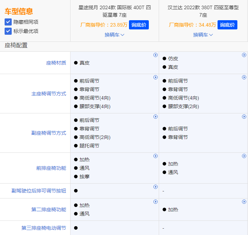Open the 星途揽月 2024款 国际版 model title
This screenshot has width=248, height=235.
point(114,11)
